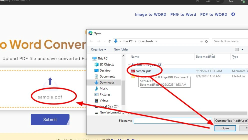The image size is (248, 140).
Task: Select Music folder in sidebar
Action: click(x=103, y=88)
